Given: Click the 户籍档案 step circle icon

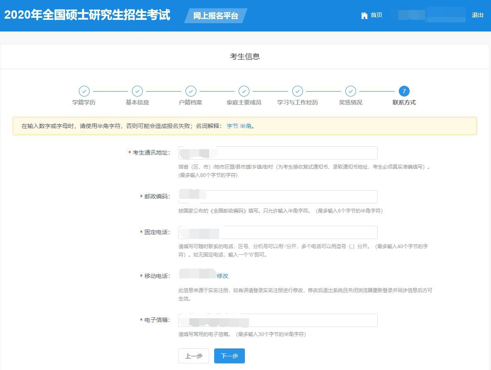Looking at the screenshot, I should (x=191, y=91).
